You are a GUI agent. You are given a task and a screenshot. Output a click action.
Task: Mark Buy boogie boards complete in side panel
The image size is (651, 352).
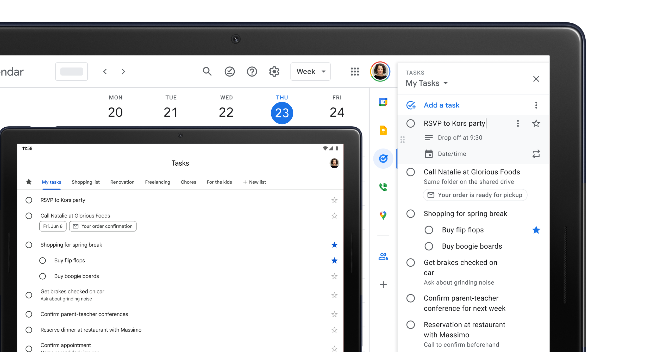429,246
